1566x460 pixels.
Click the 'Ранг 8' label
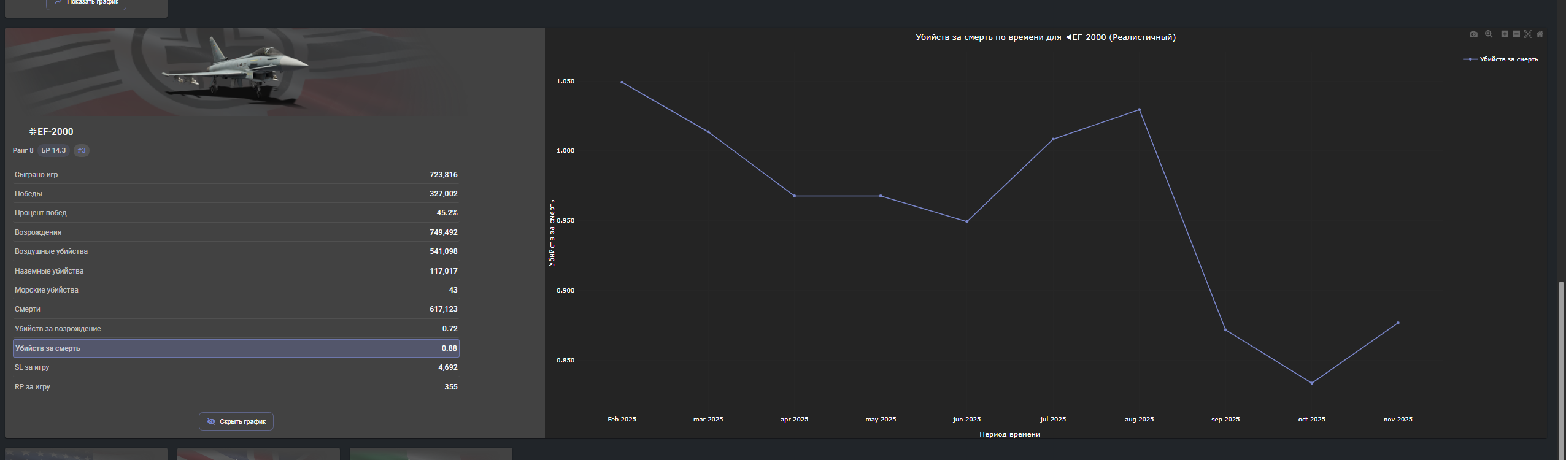23,150
